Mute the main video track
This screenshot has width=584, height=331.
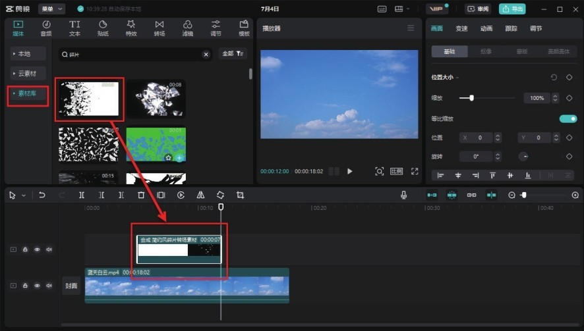(49, 285)
